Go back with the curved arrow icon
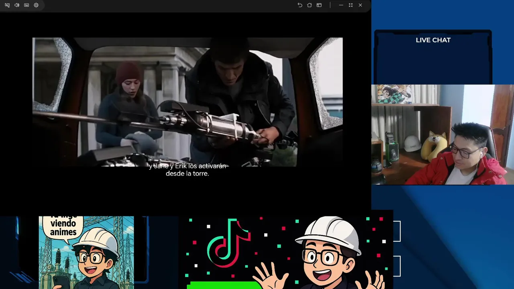 (x=300, y=5)
